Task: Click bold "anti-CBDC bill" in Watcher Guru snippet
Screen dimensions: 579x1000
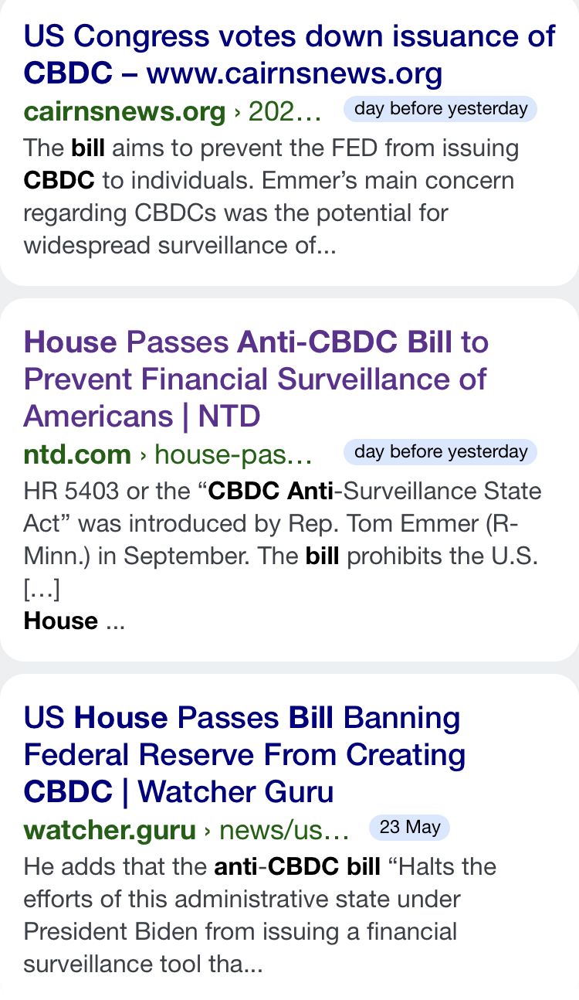Action: 297,866
